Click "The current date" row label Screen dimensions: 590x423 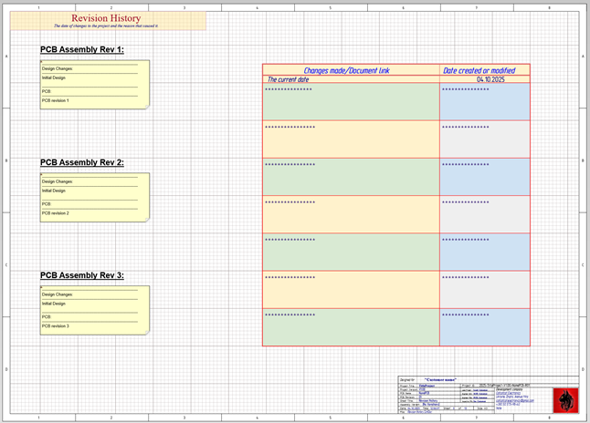pos(289,80)
